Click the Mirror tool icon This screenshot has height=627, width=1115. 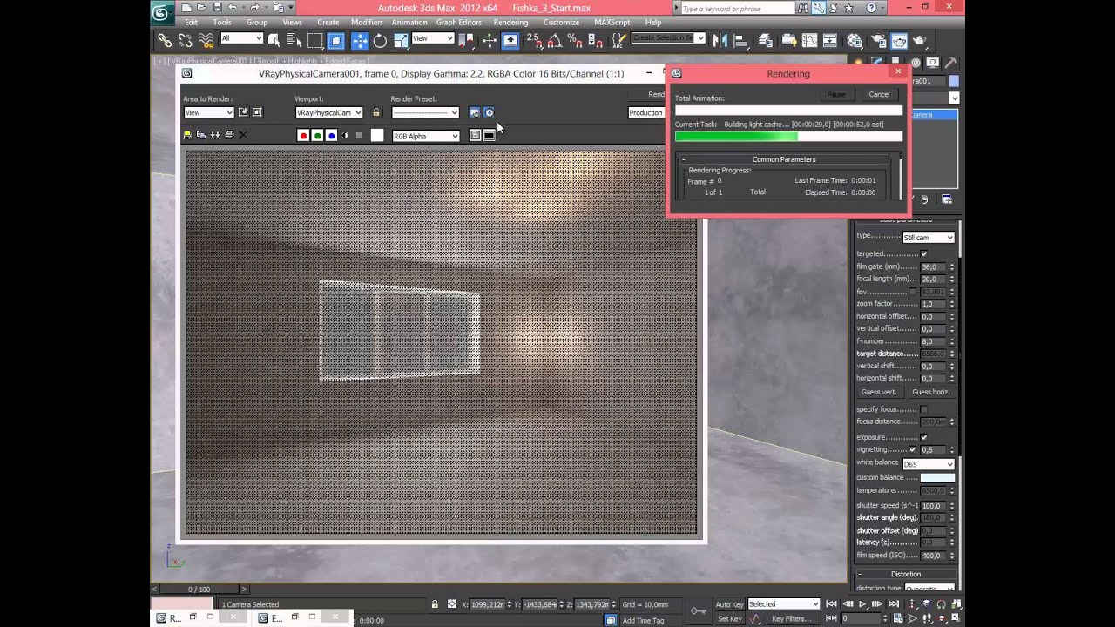click(x=720, y=40)
